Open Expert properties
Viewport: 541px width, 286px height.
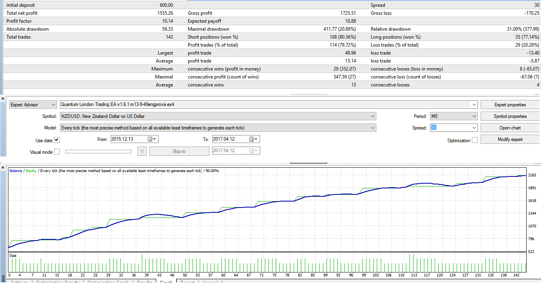(x=510, y=105)
